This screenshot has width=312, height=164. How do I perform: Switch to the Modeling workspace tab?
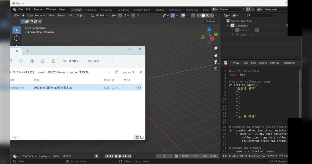tap(91, 10)
